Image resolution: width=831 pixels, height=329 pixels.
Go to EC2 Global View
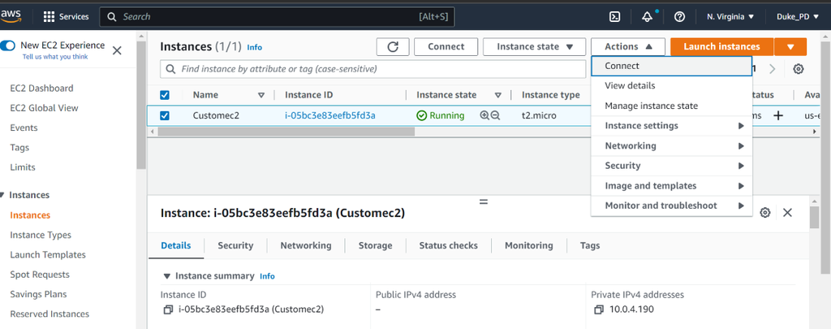pos(44,108)
